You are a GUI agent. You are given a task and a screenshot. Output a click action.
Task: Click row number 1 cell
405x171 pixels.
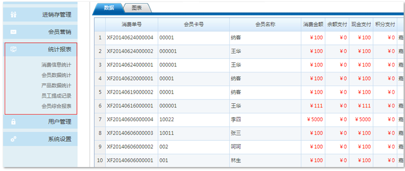coord(100,38)
